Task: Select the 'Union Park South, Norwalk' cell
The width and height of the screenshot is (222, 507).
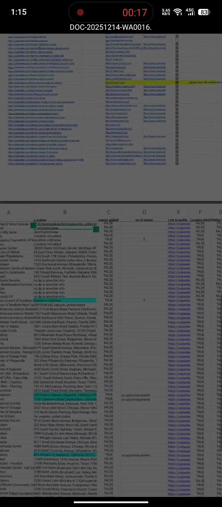Action: click(x=65, y=268)
